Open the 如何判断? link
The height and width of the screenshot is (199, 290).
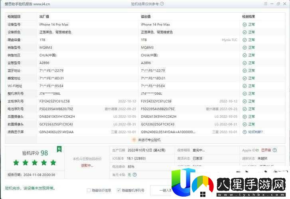tap(255, 132)
